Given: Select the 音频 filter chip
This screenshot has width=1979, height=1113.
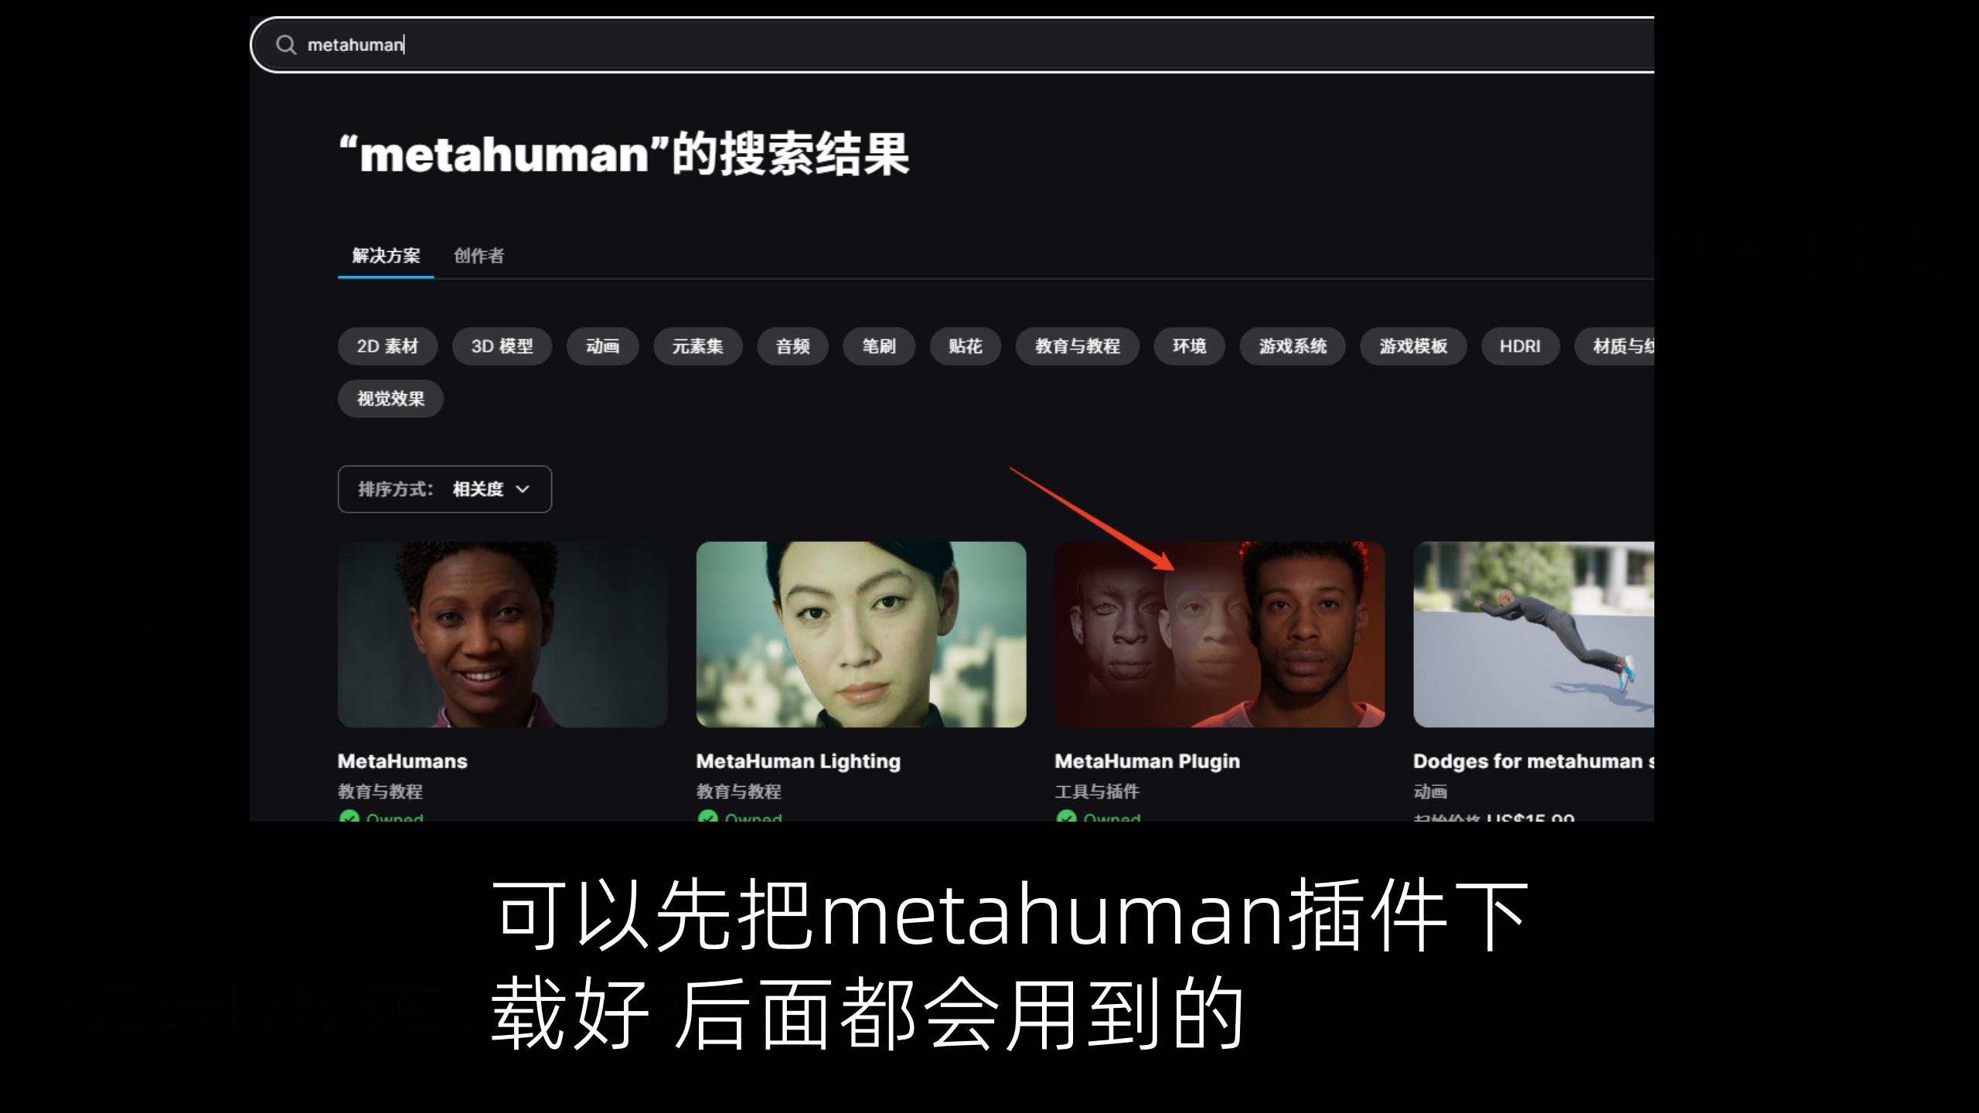Looking at the screenshot, I should pyautogui.click(x=792, y=346).
